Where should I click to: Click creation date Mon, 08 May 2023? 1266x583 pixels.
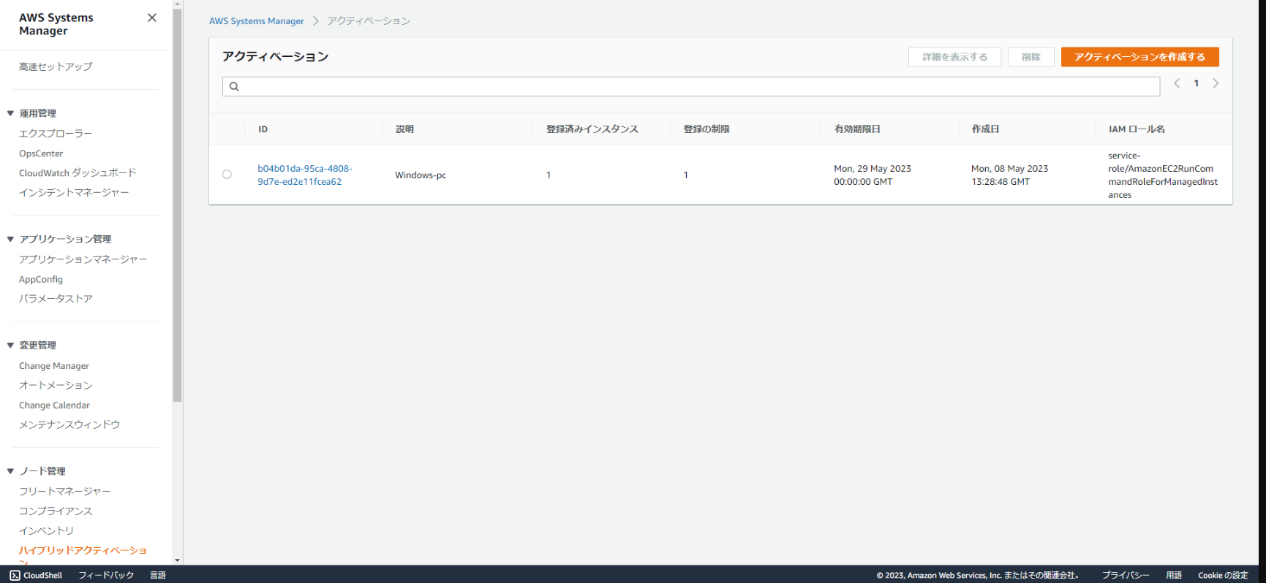pyautogui.click(x=1009, y=175)
